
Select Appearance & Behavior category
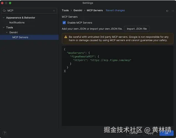coord(20,18)
